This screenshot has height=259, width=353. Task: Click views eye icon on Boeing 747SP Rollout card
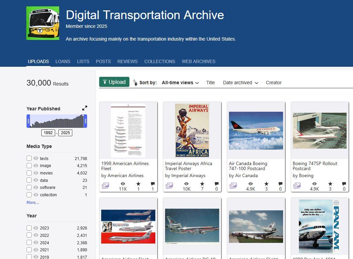click(314, 184)
